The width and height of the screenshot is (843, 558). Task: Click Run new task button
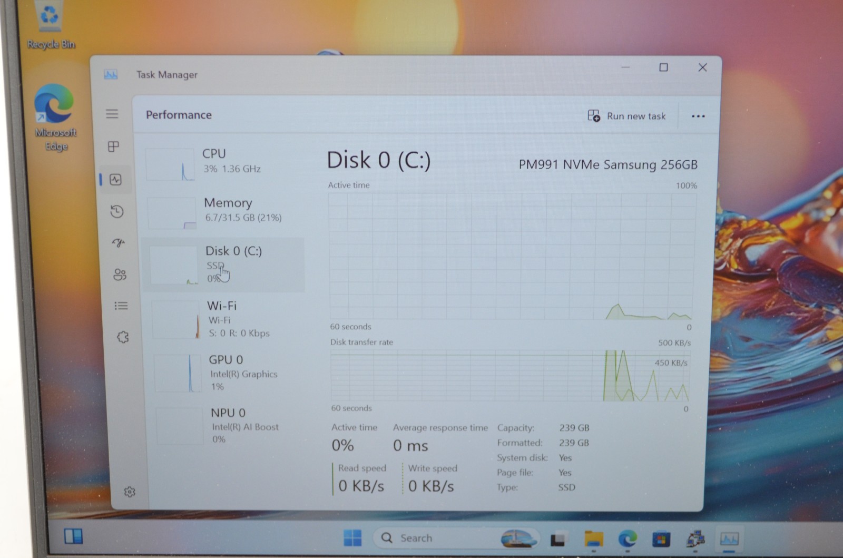(626, 116)
